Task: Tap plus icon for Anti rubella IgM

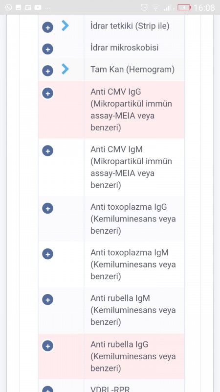Action: [47, 299]
